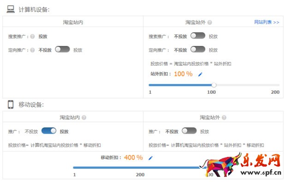Click the 400 % 移动折扣 value
Viewport: 286px width, 182px height.
pyautogui.click(x=133, y=158)
